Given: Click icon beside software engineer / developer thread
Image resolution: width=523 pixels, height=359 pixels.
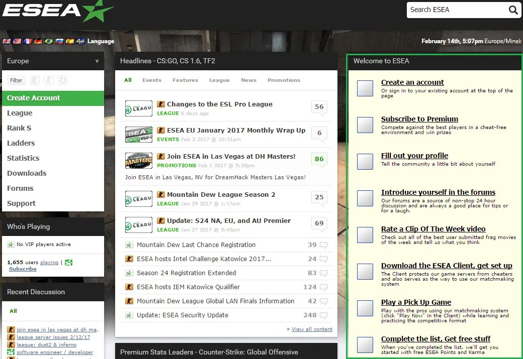Looking at the screenshot, I should coord(11,352).
